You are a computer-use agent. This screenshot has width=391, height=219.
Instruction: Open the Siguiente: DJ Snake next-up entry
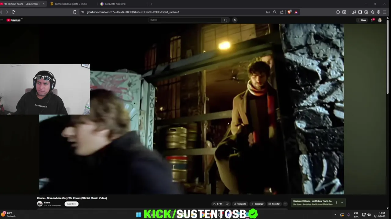pos(312,203)
